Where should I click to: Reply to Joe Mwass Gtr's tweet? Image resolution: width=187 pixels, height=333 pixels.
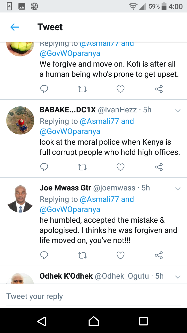44,255
